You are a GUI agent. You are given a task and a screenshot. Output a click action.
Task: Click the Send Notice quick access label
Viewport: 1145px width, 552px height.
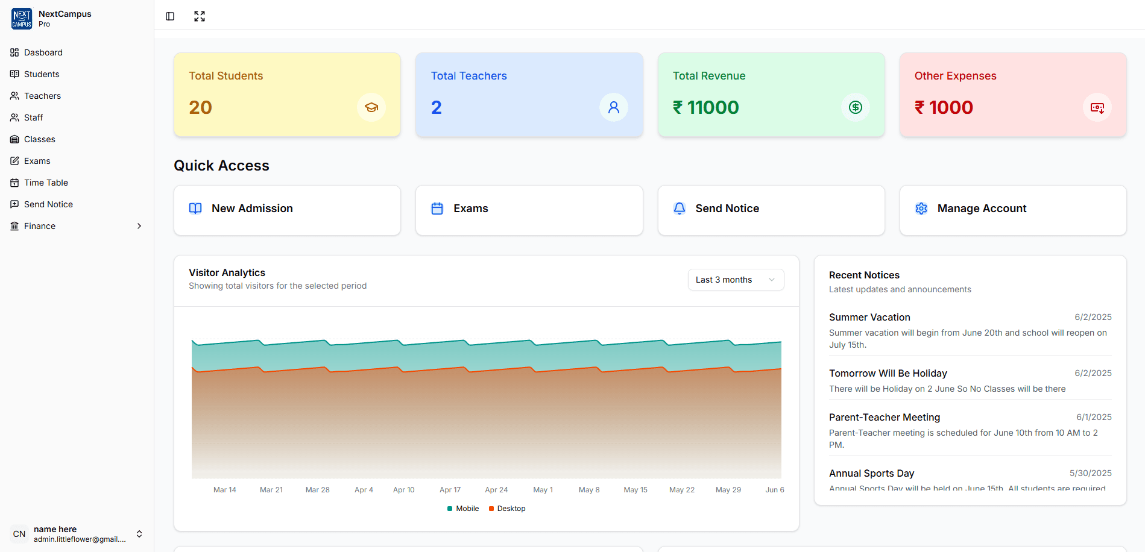[x=727, y=209]
